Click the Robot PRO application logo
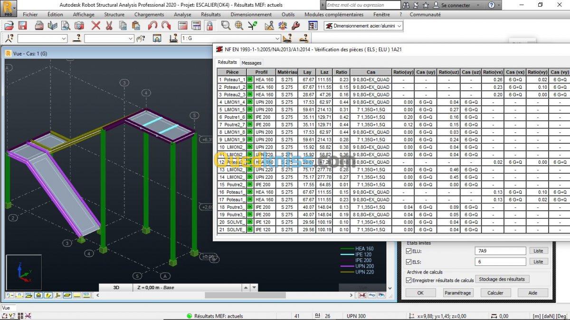This screenshot has height=320, width=570. click(x=8, y=8)
